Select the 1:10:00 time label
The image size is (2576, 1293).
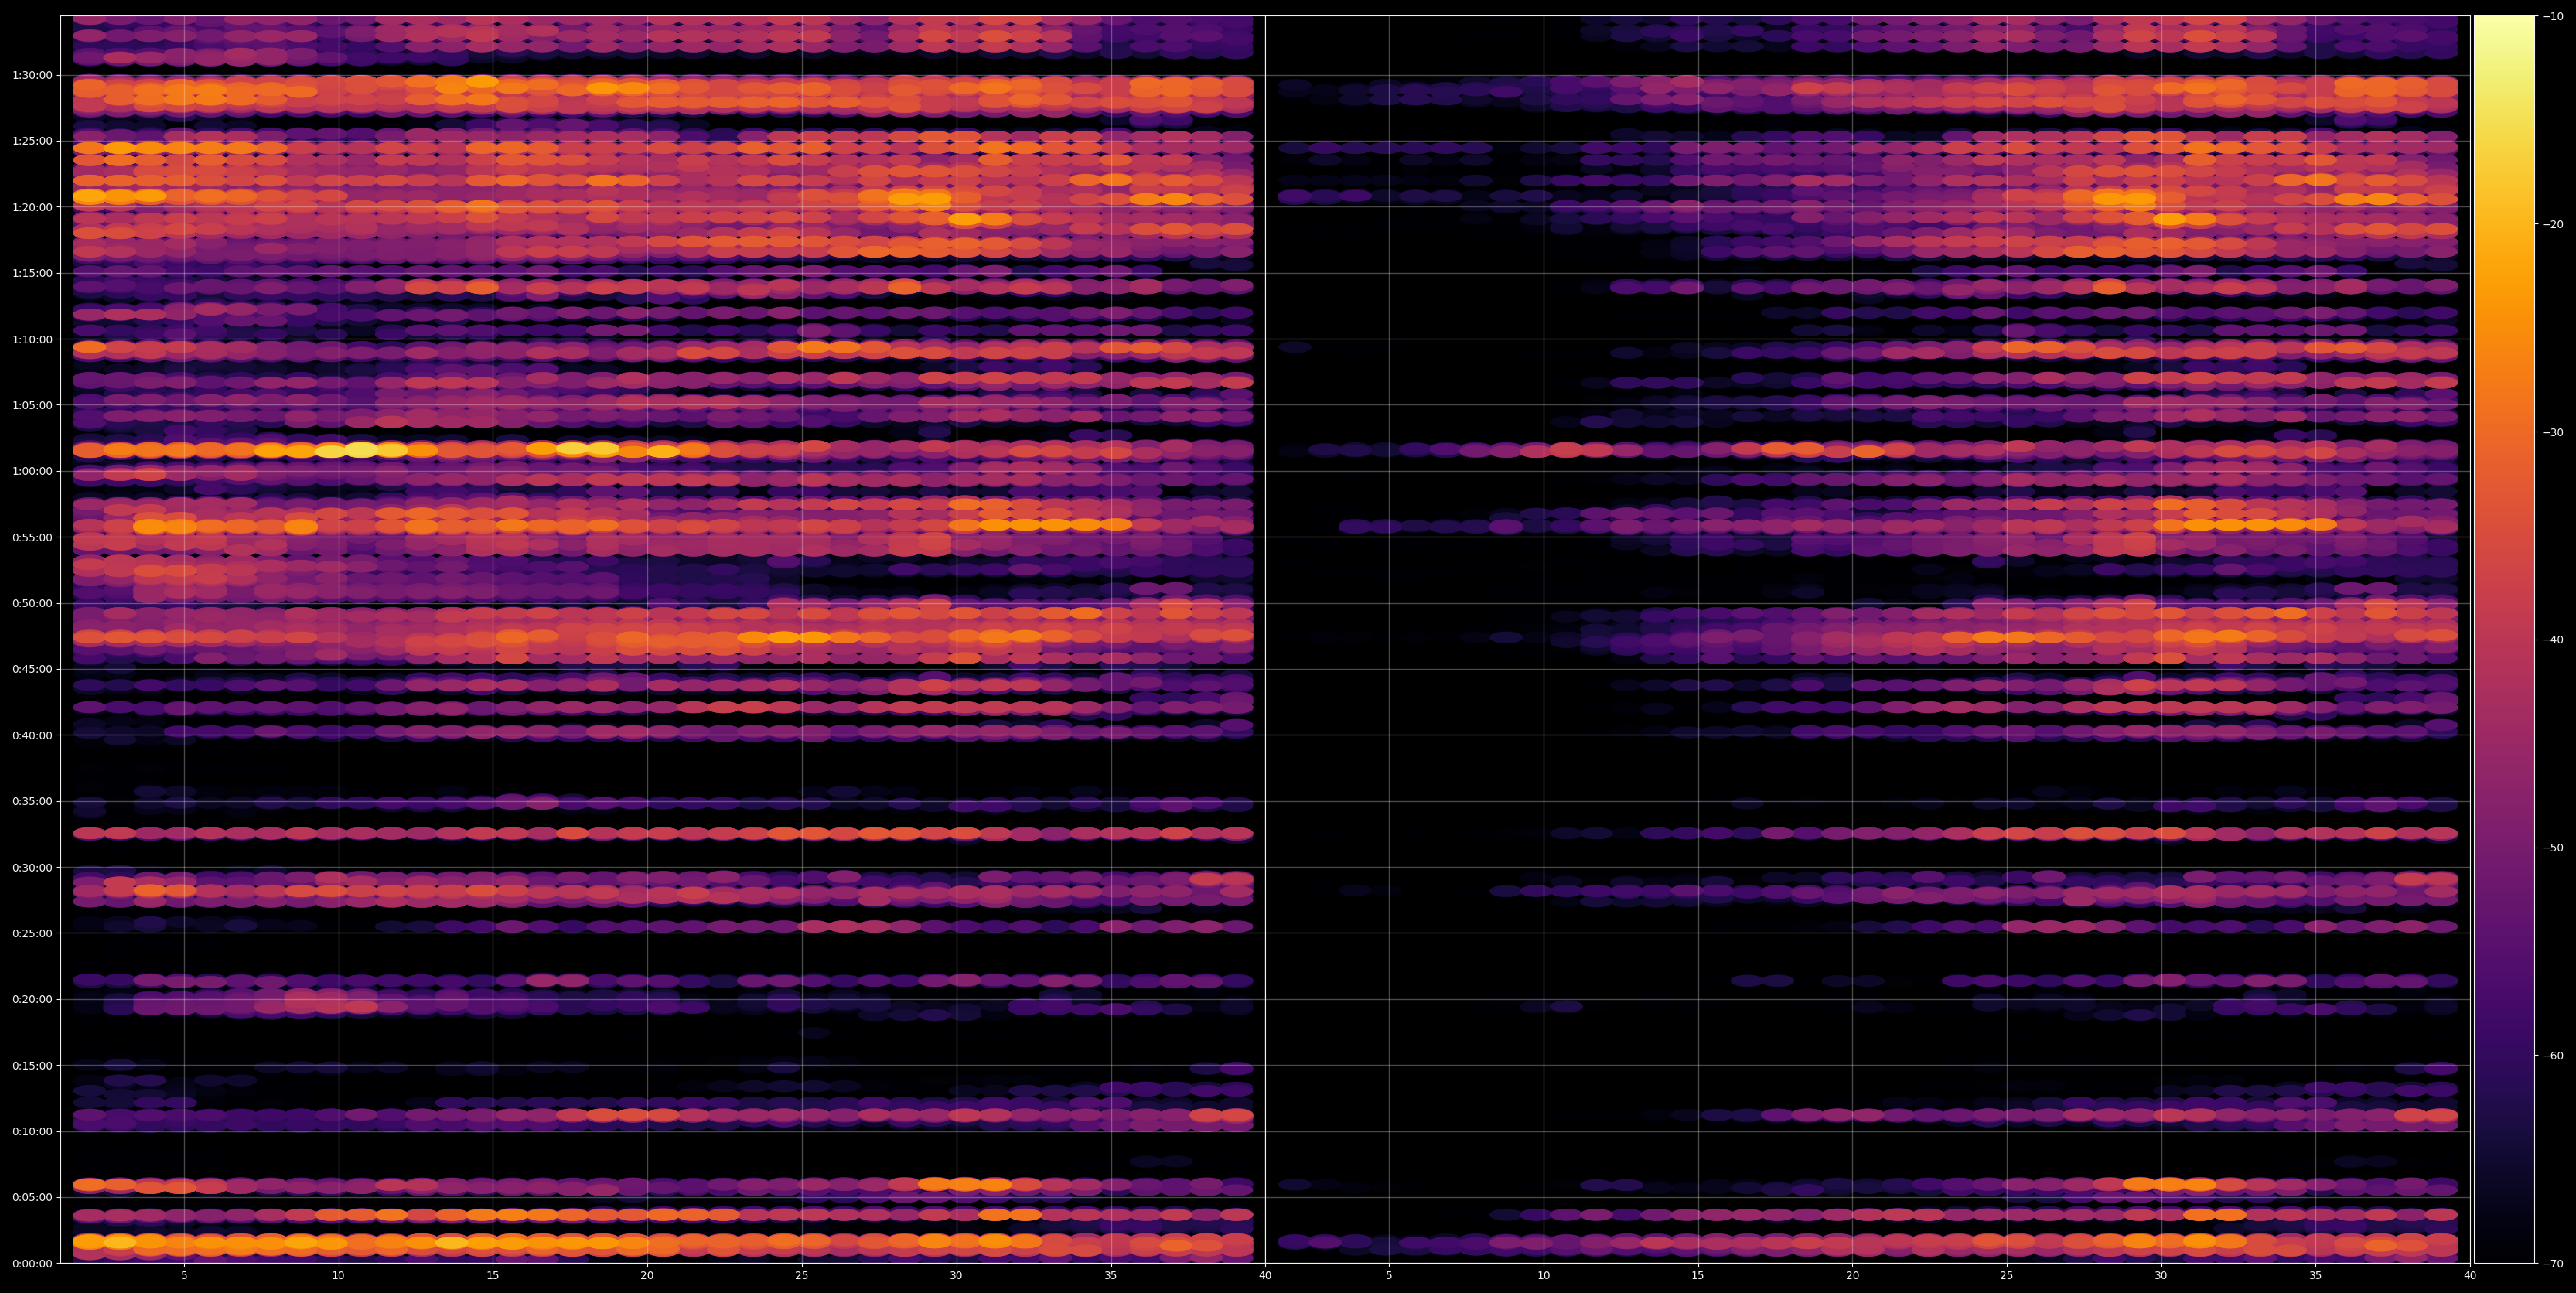[x=33, y=339]
